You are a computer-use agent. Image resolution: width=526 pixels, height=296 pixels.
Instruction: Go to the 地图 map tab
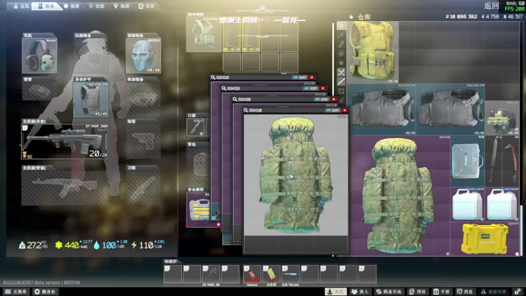click(x=122, y=6)
